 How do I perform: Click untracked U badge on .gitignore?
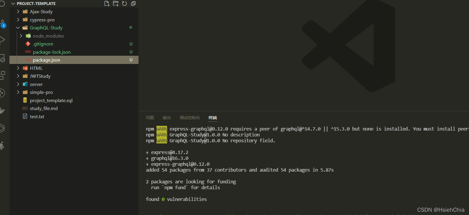(131, 44)
